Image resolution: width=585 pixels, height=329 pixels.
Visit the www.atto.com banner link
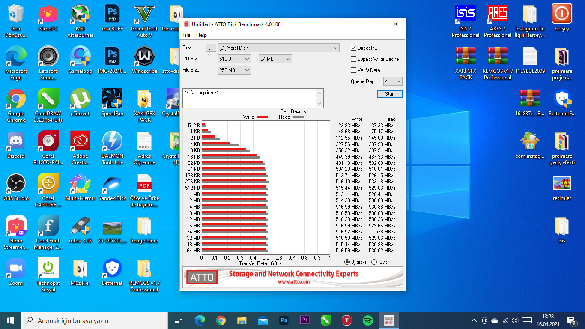(294, 282)
